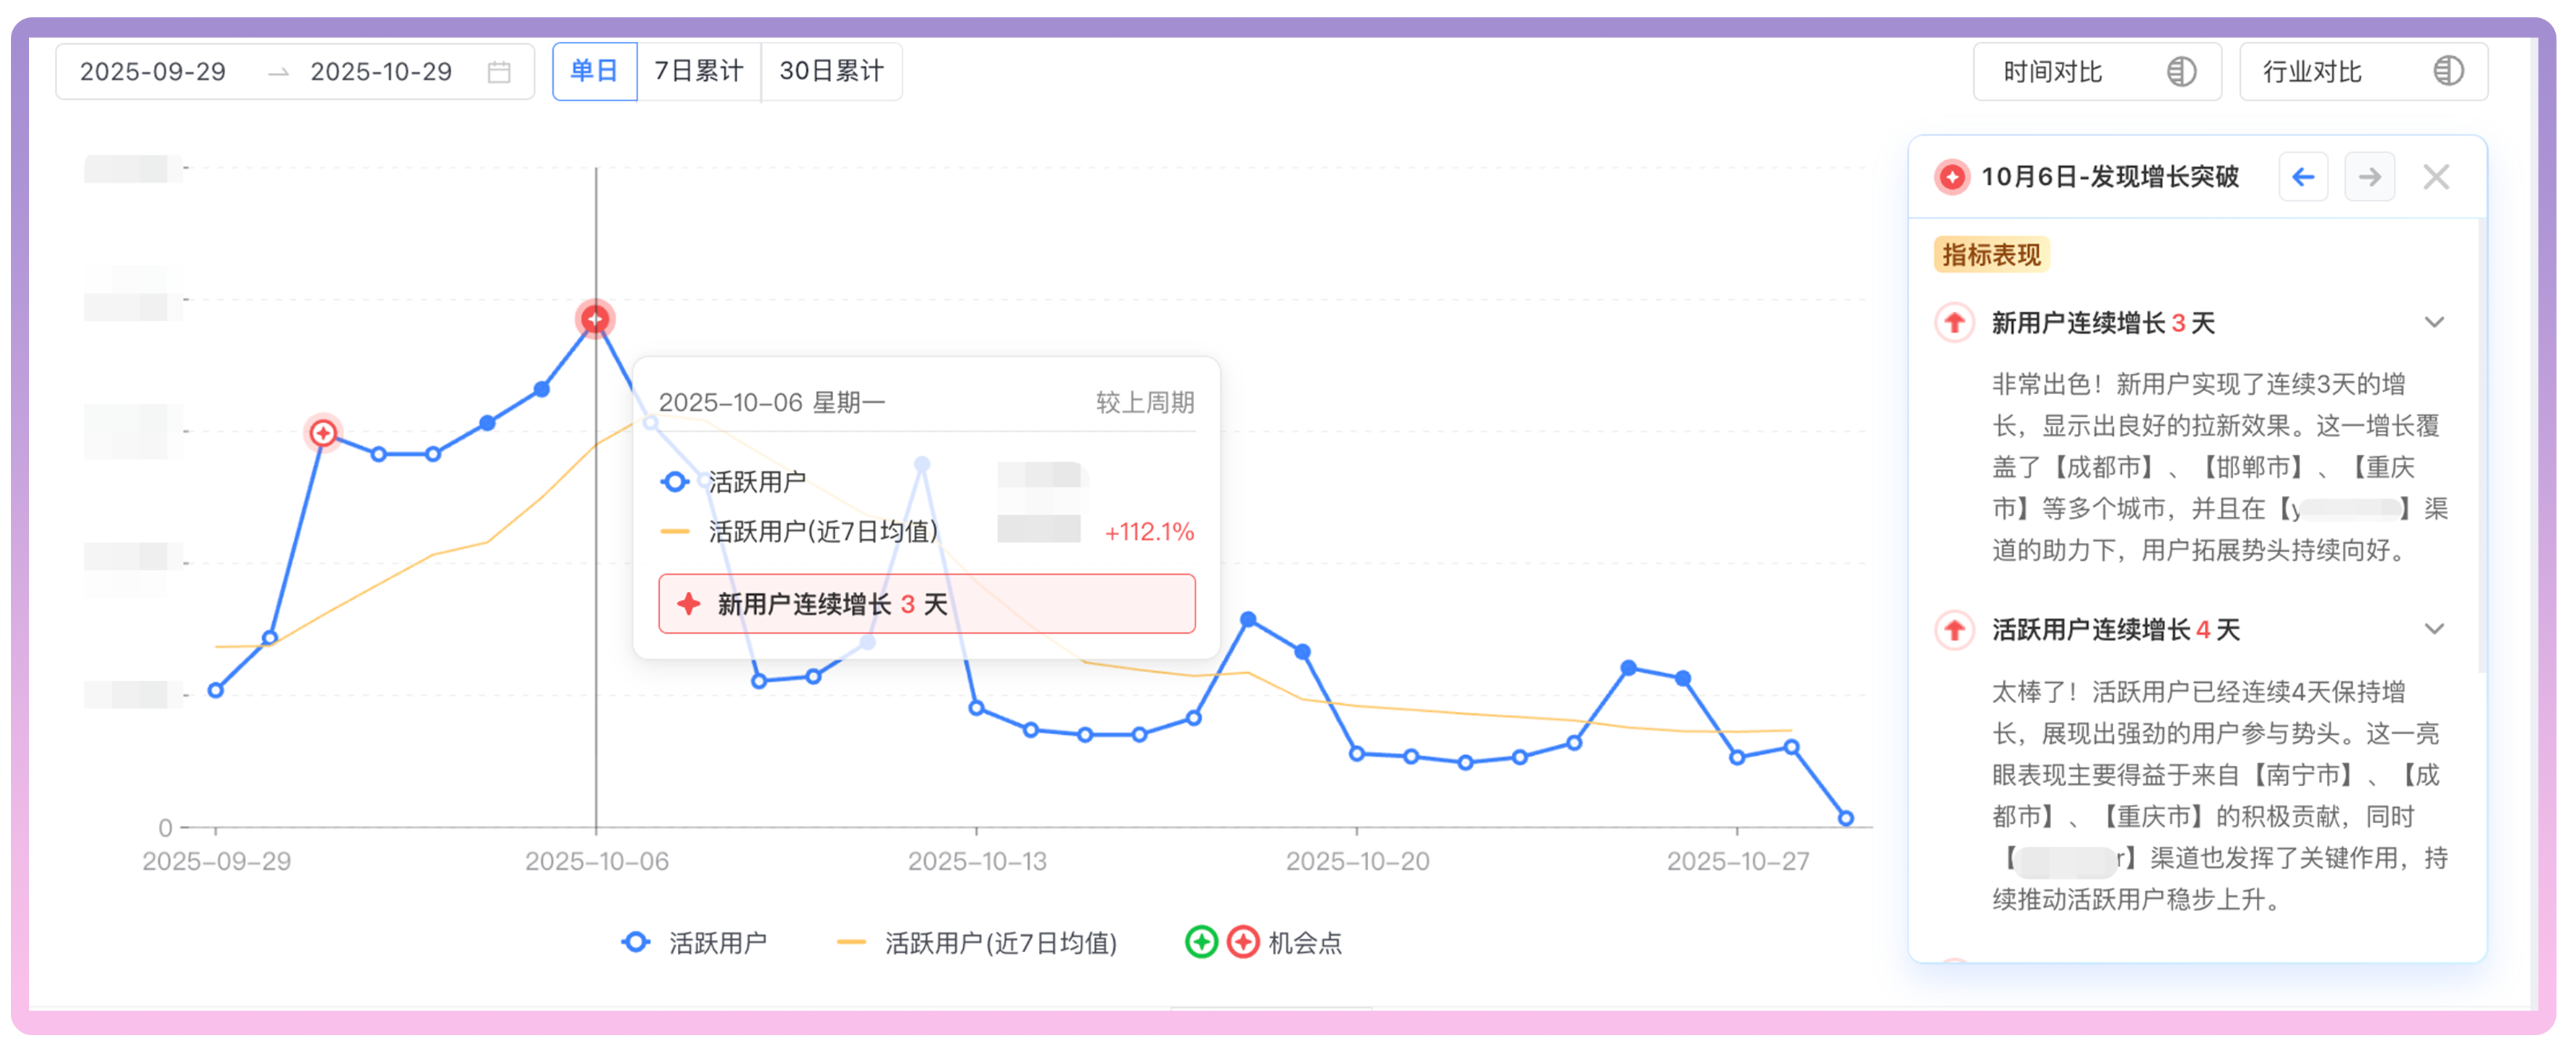Click the red up-arrow icon beside 活跃用户连续增长
This screenshot has height=1054, width=2576.
(x=1954, y=630)
